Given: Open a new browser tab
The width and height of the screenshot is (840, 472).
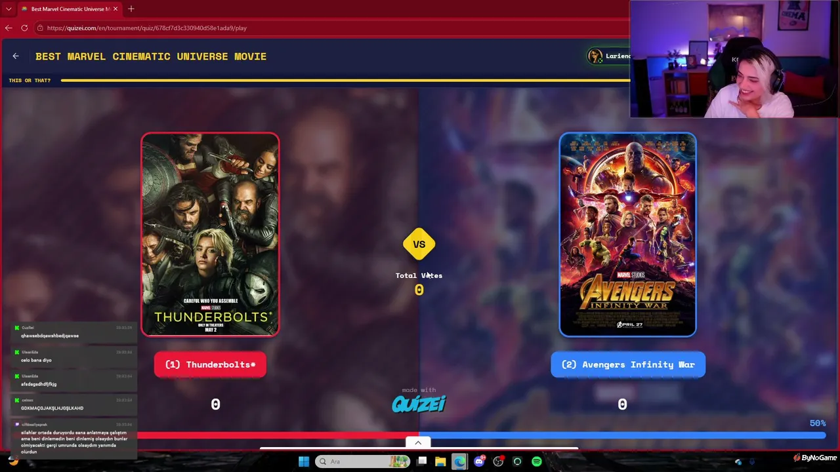Looking at the screenshot, I should 131,9.
